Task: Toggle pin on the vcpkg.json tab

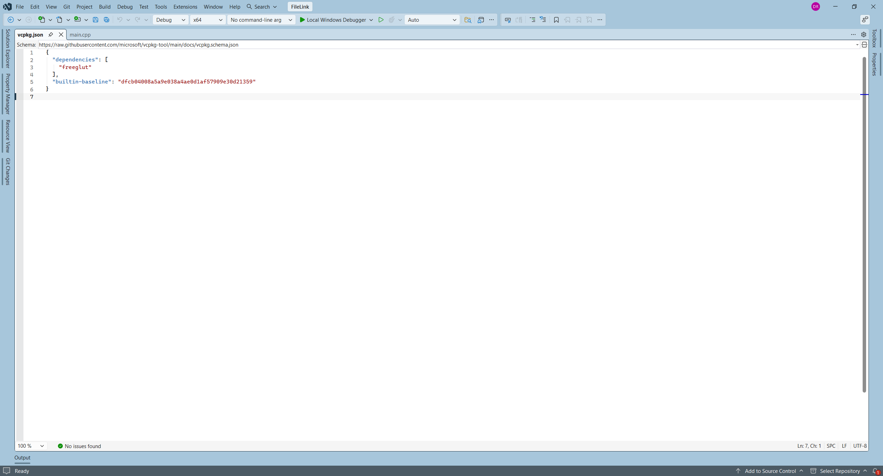Action: (51, 34)
